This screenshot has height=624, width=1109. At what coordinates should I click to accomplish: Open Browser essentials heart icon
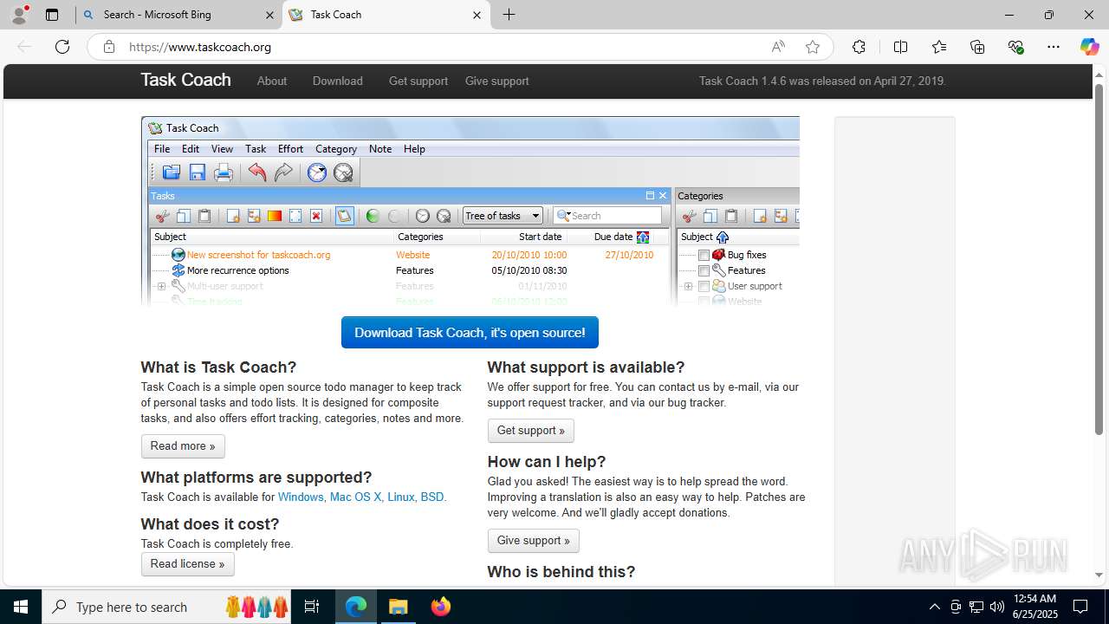click(1015, 47)
